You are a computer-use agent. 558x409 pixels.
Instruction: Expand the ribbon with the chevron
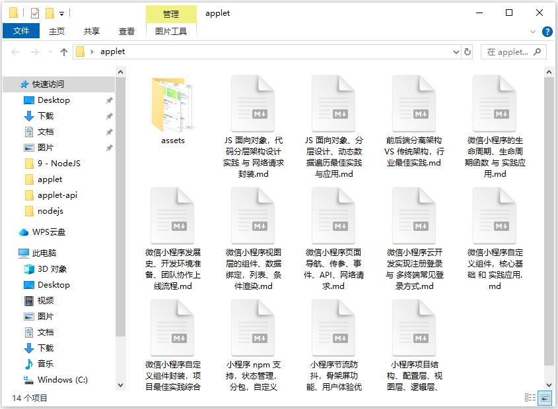click(x=533, y=32)
